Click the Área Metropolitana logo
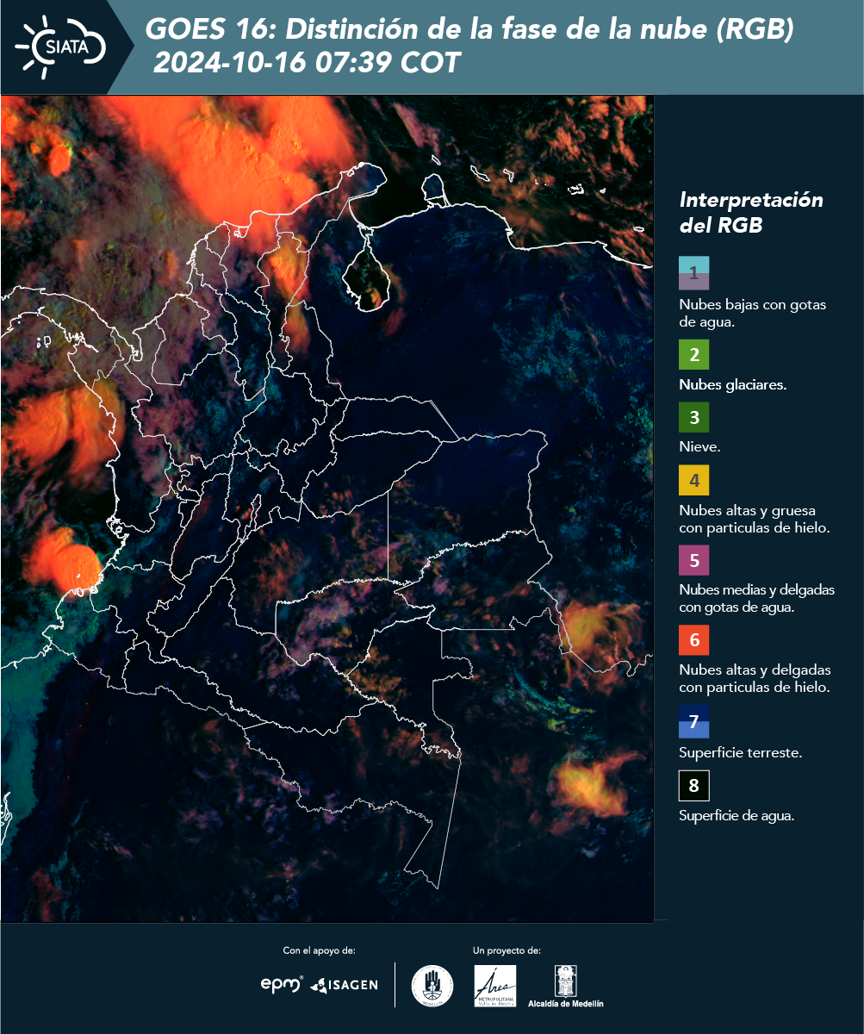Image resolution: width=864 pixels, height=1034 pixels. pos(496,986)
